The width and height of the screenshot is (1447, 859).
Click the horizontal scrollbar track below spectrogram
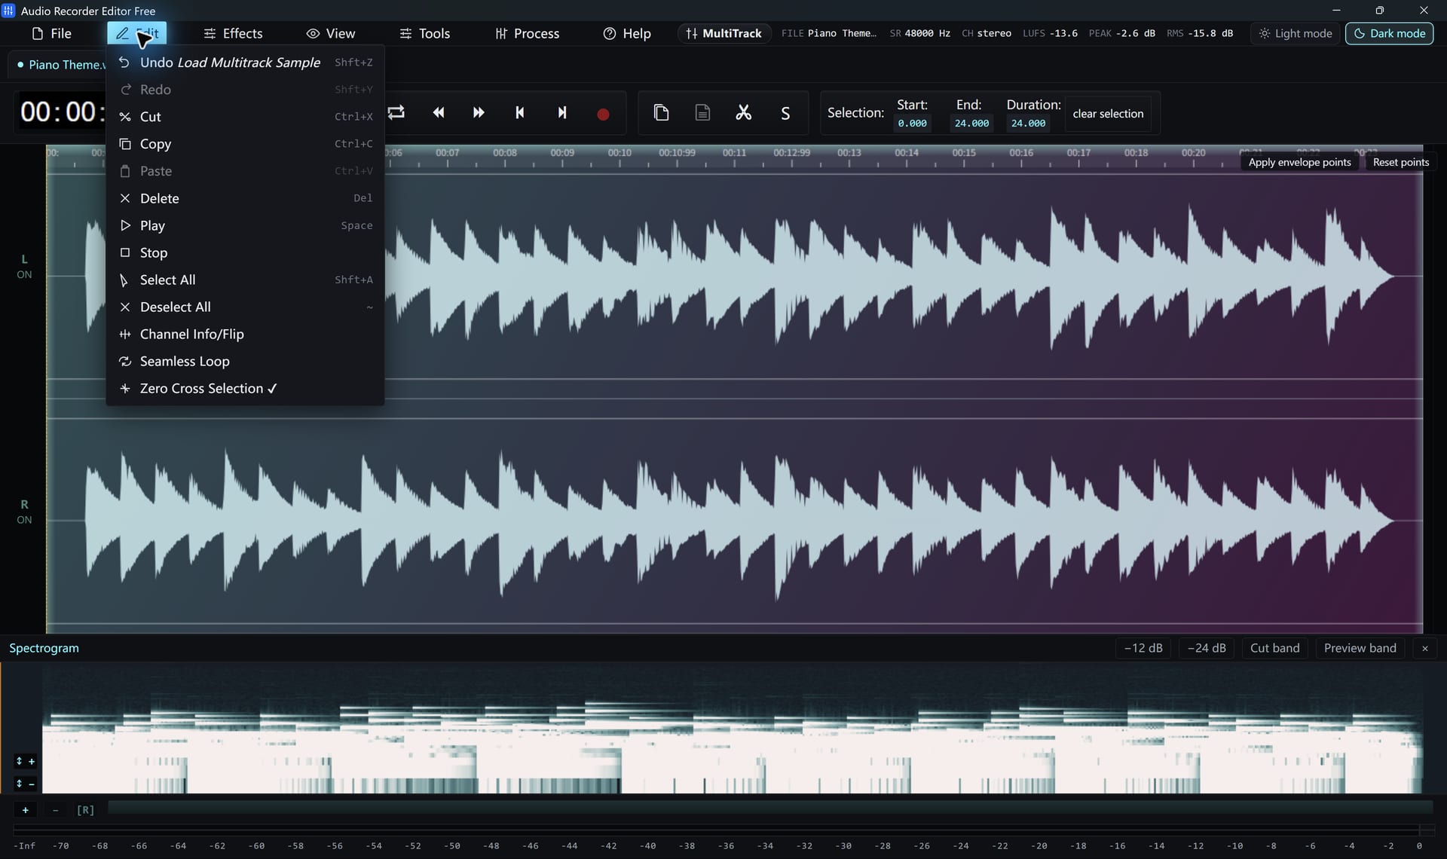tap(769, 808)
